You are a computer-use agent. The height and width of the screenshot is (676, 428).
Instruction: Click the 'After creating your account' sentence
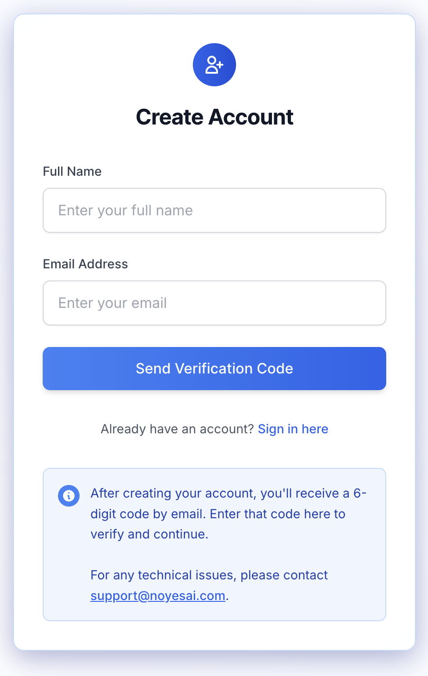[228, 494]
